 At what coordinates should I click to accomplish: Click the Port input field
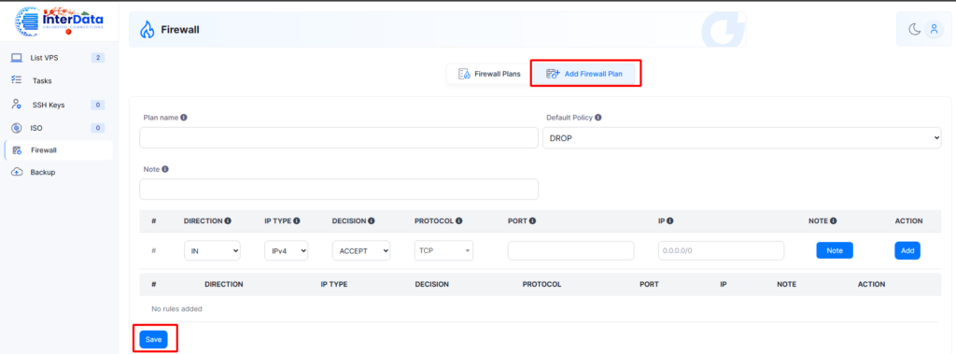[x=570, y=251]
